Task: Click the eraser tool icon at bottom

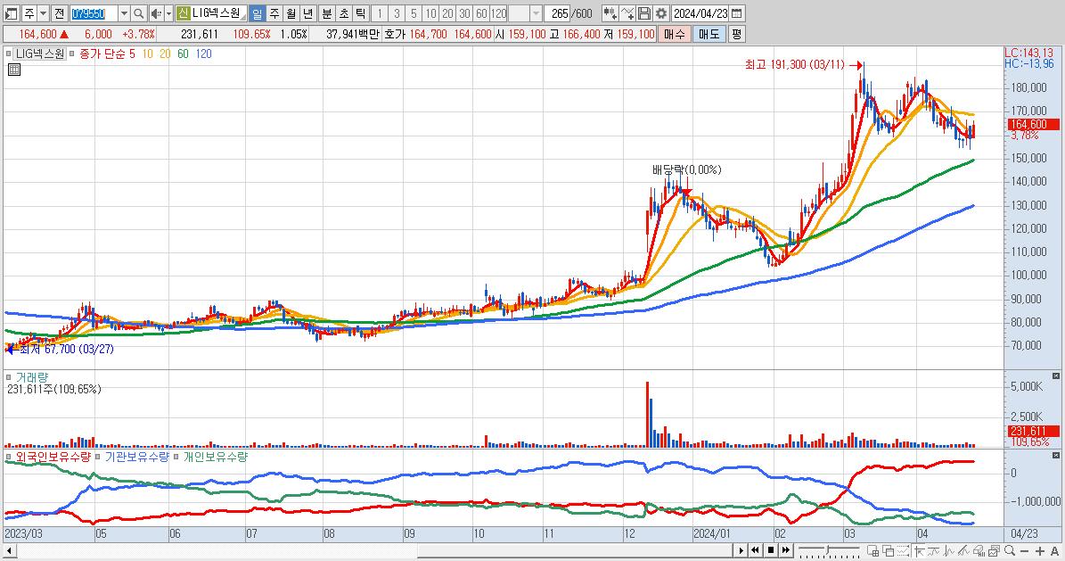Action: click(x=979, y=551)
